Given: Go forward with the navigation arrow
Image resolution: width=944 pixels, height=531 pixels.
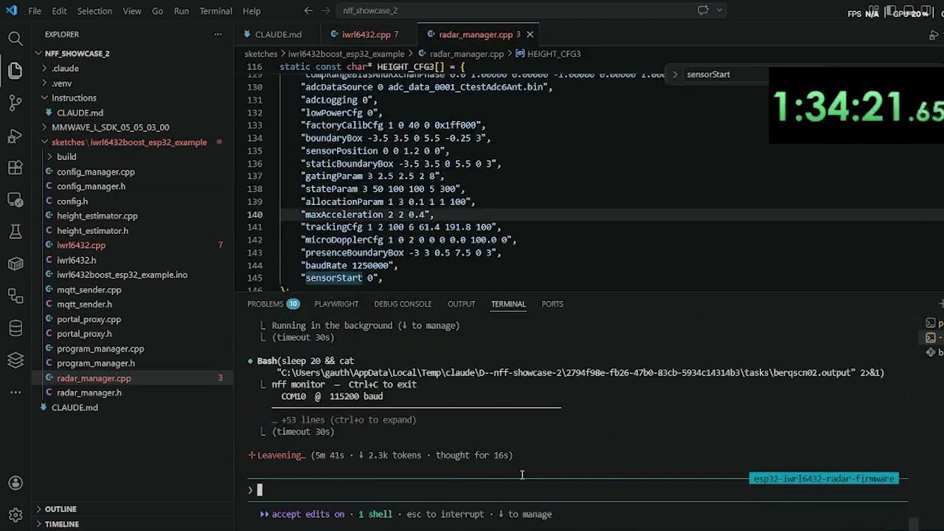Looking at the screenshot, I should (327, 10).
